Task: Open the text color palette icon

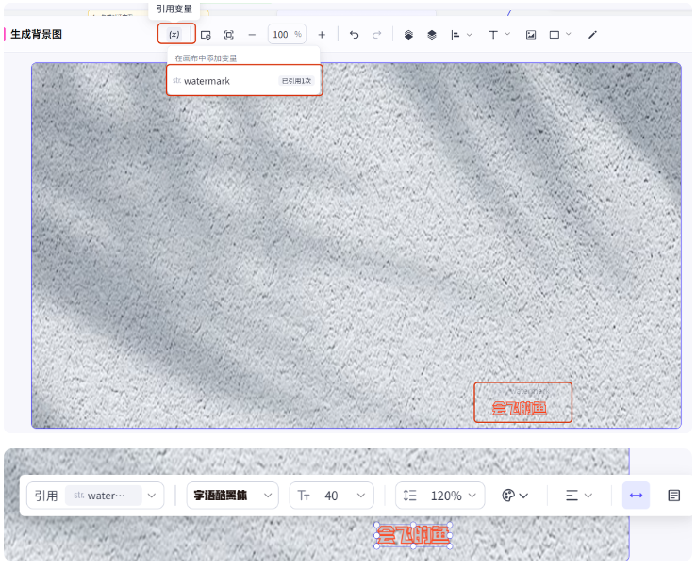Action: point(508,495)
